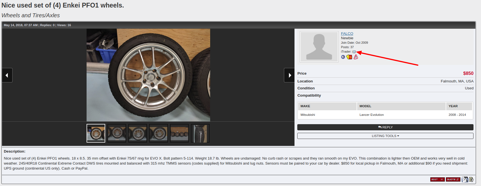Open the iTrader (0) rating link

354,52
